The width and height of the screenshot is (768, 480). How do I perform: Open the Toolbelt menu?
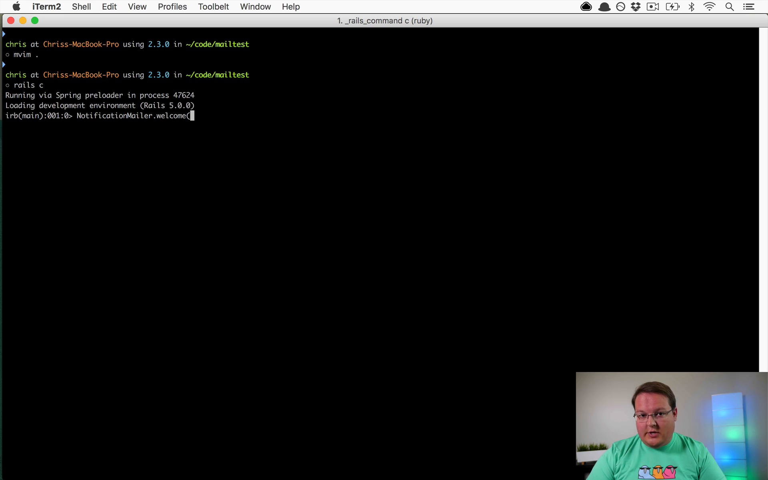pos(213,6)
